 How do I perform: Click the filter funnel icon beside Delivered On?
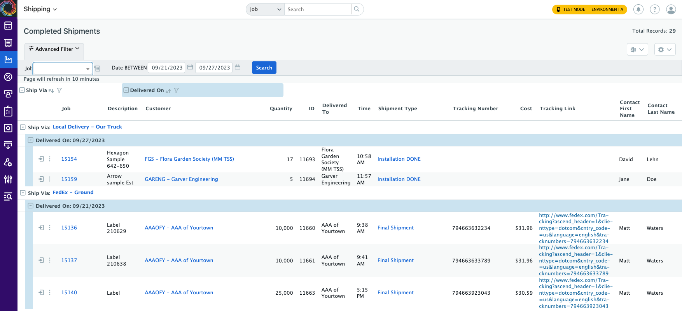(x=177, y=90)
